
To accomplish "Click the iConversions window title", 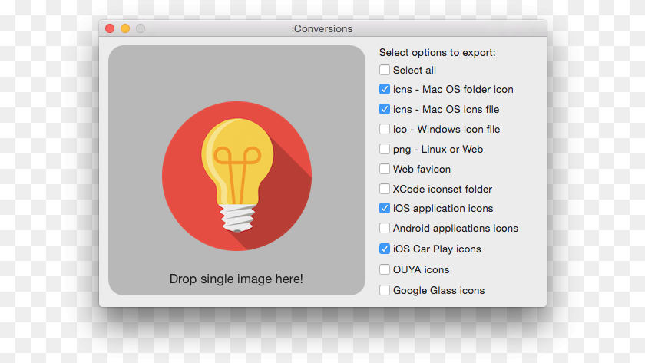I will [x=322, y=28].
